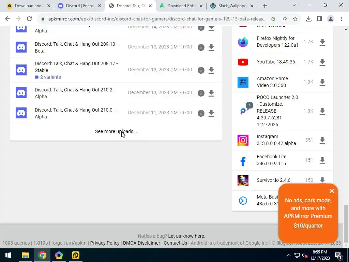Open Discord 209.10 Beta title link
Image resolution: width=349 pixels, height=262 pixels.
coord(76,47)
